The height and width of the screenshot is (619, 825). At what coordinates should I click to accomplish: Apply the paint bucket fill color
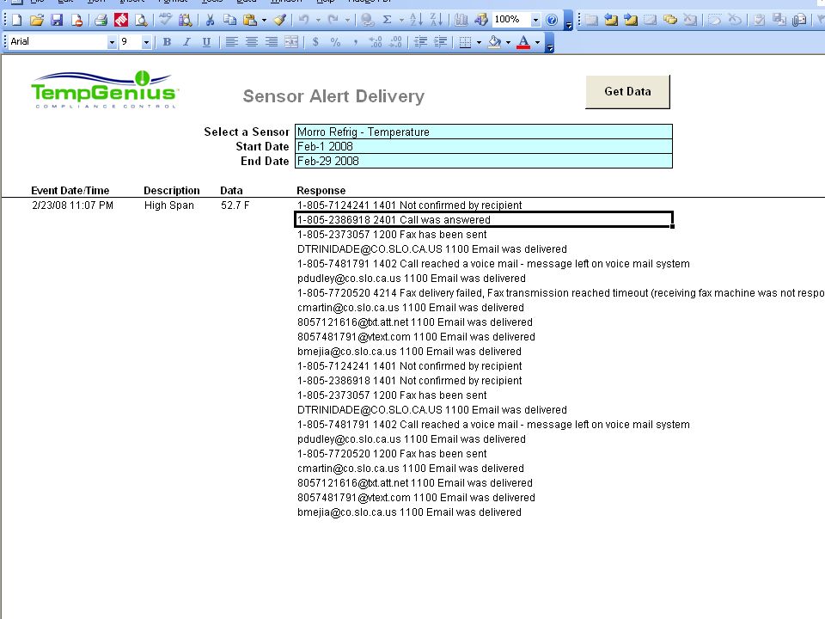(x=495, y=42)
